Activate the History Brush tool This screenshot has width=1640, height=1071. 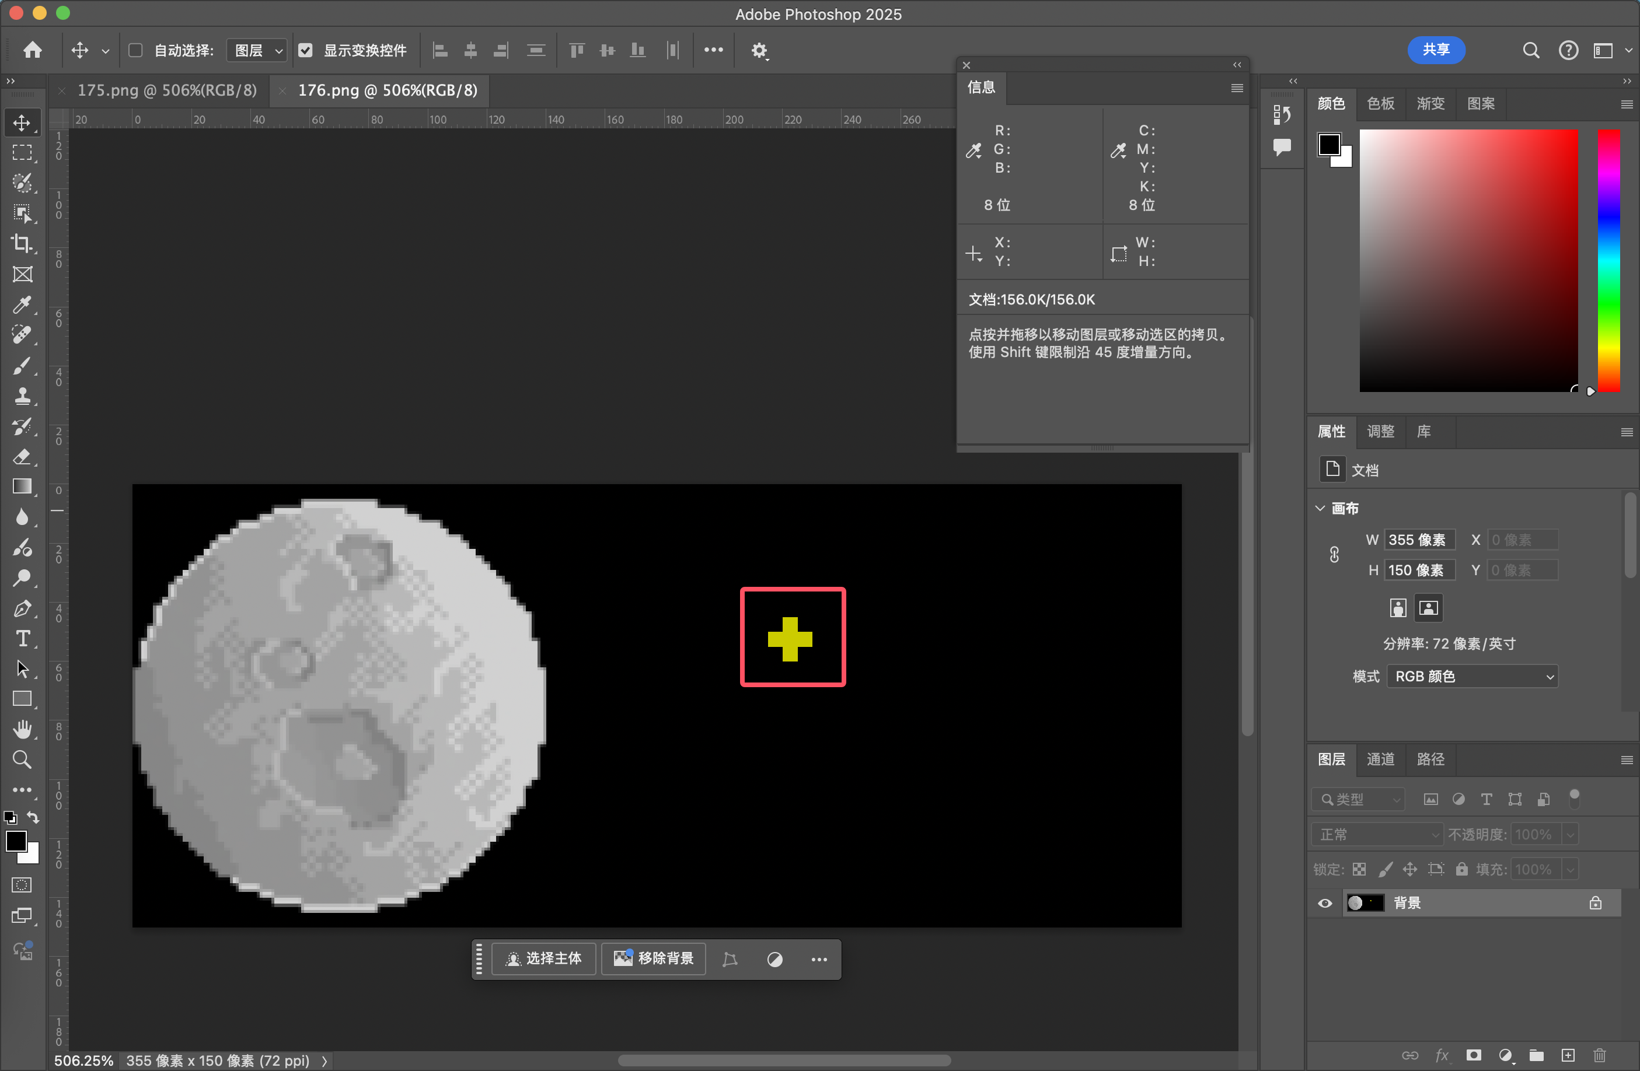[22, 426]
